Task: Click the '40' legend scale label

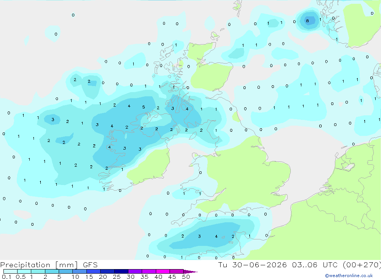Action: coord(158,277)
